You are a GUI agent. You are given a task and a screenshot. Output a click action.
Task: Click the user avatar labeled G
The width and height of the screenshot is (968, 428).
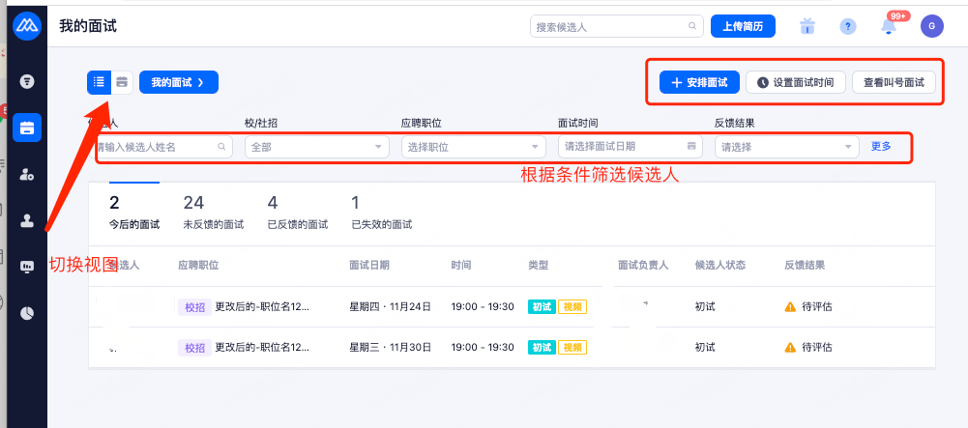coord(931,26)
